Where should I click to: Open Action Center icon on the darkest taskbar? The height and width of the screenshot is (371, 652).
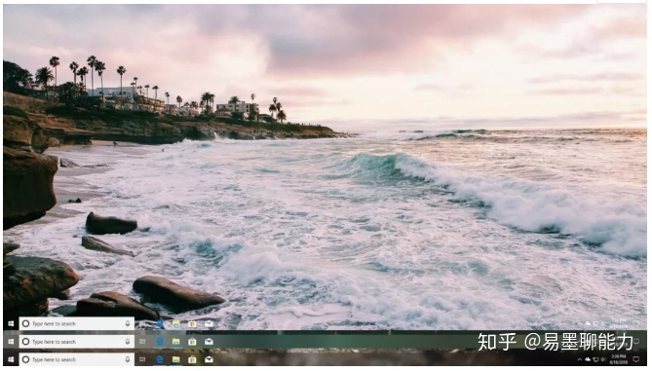pos(636,359)
